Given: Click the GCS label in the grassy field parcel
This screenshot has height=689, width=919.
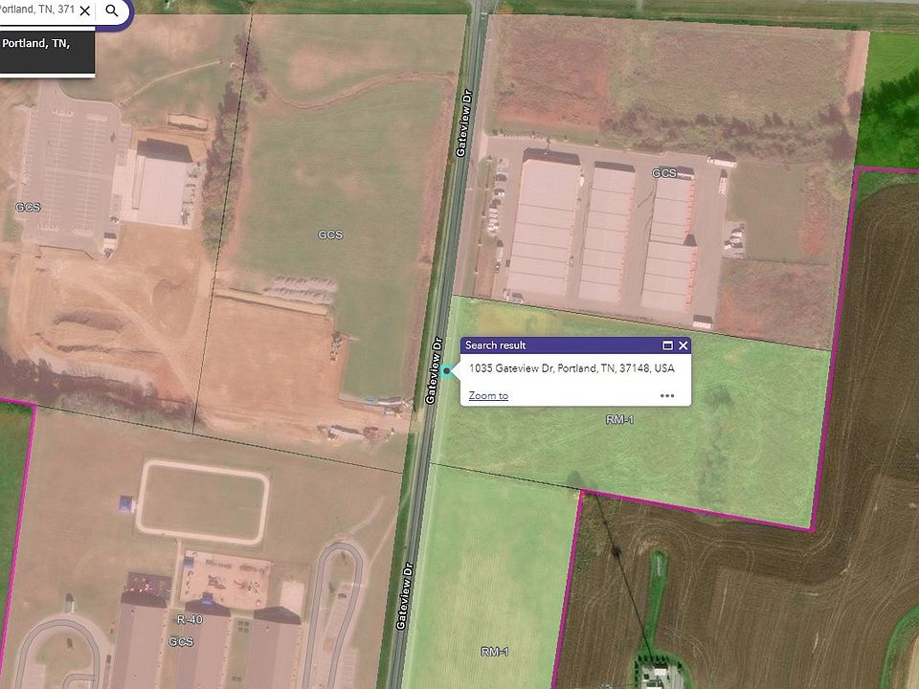Looking at the screenshot, I should pyautogui.click(x=330, y=234).
